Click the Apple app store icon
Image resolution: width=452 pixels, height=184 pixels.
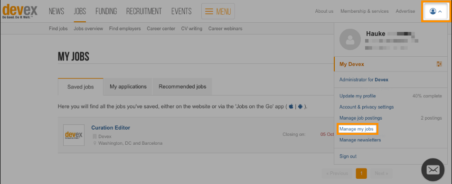pos(291,106)
